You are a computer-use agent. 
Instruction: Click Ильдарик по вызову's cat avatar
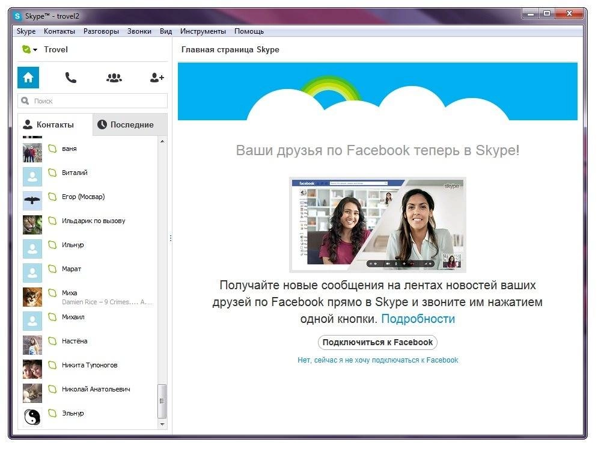tap(32, 225)
